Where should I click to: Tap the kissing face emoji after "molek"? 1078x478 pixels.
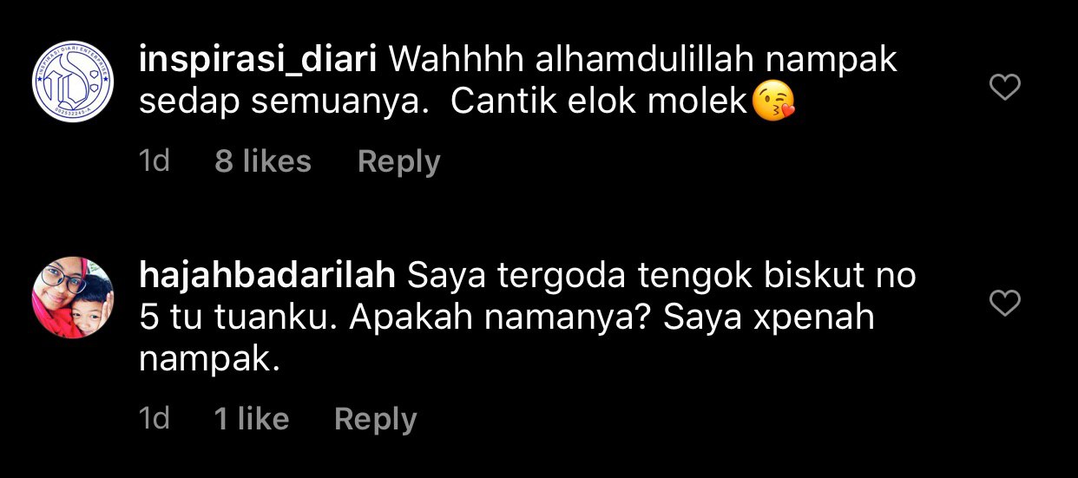(x=773, y=103)
